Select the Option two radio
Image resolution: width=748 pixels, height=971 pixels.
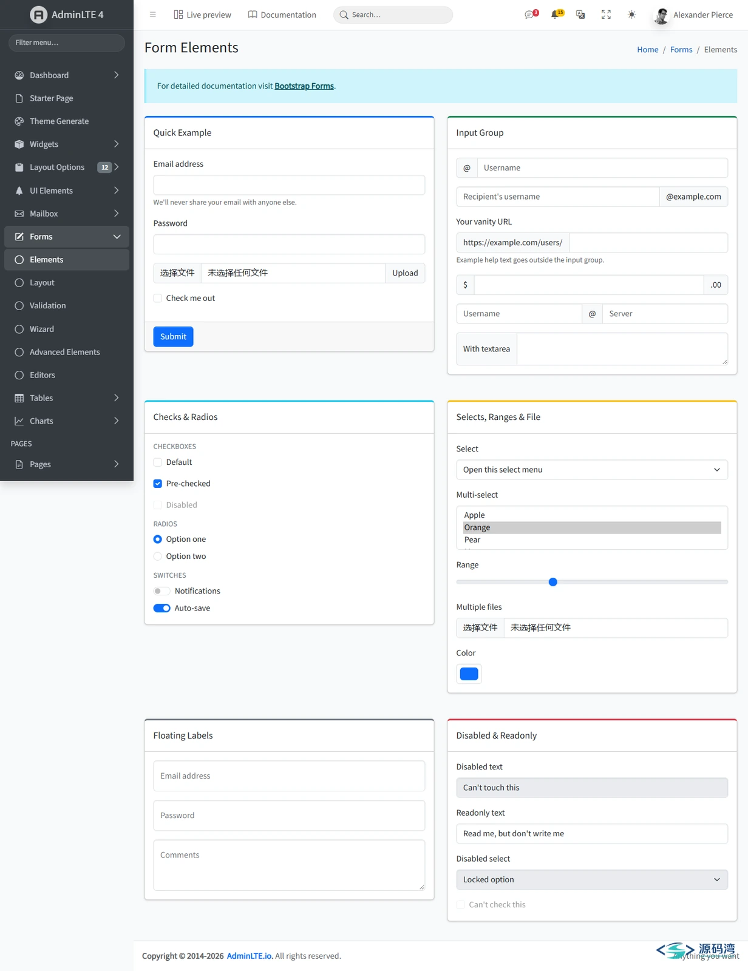click(158, 557)
